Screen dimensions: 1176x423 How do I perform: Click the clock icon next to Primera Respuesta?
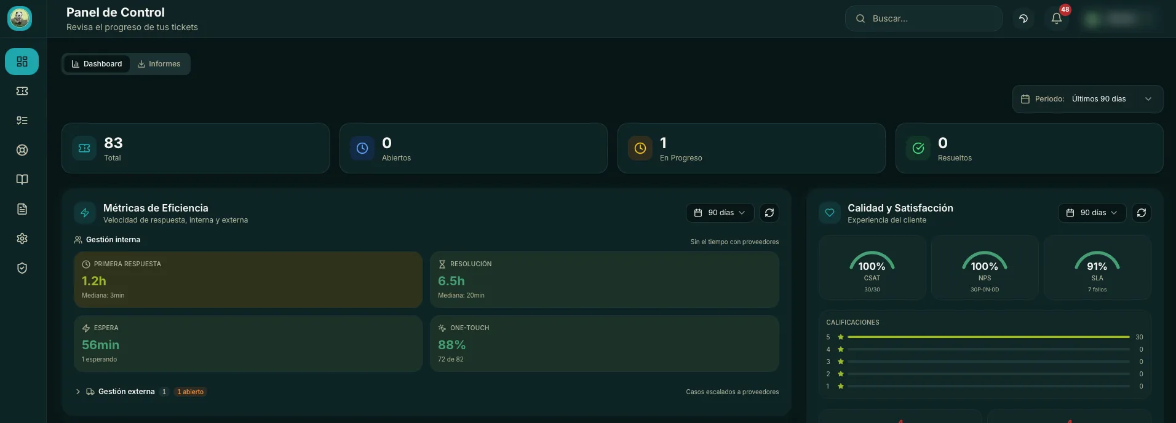click(86, 264)
